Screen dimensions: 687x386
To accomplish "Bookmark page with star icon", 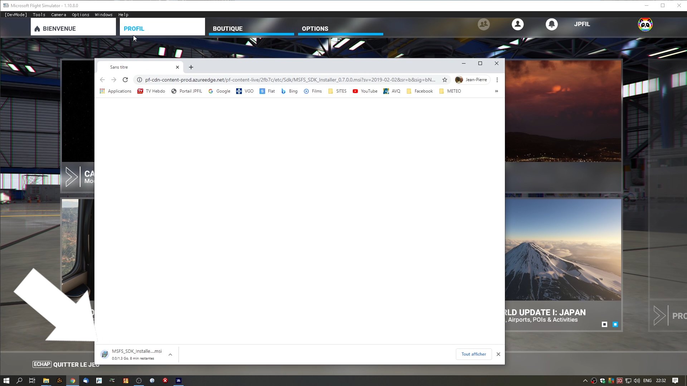I will [x=445, y=80].
